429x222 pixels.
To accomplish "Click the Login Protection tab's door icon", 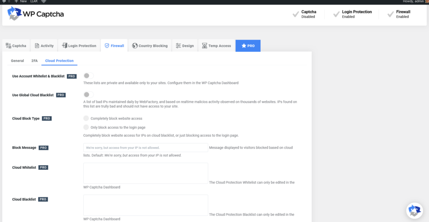I will coord(64,45).
